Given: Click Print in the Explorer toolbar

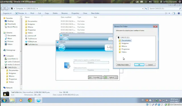Looking at the screenshot, I should point(32,13).
